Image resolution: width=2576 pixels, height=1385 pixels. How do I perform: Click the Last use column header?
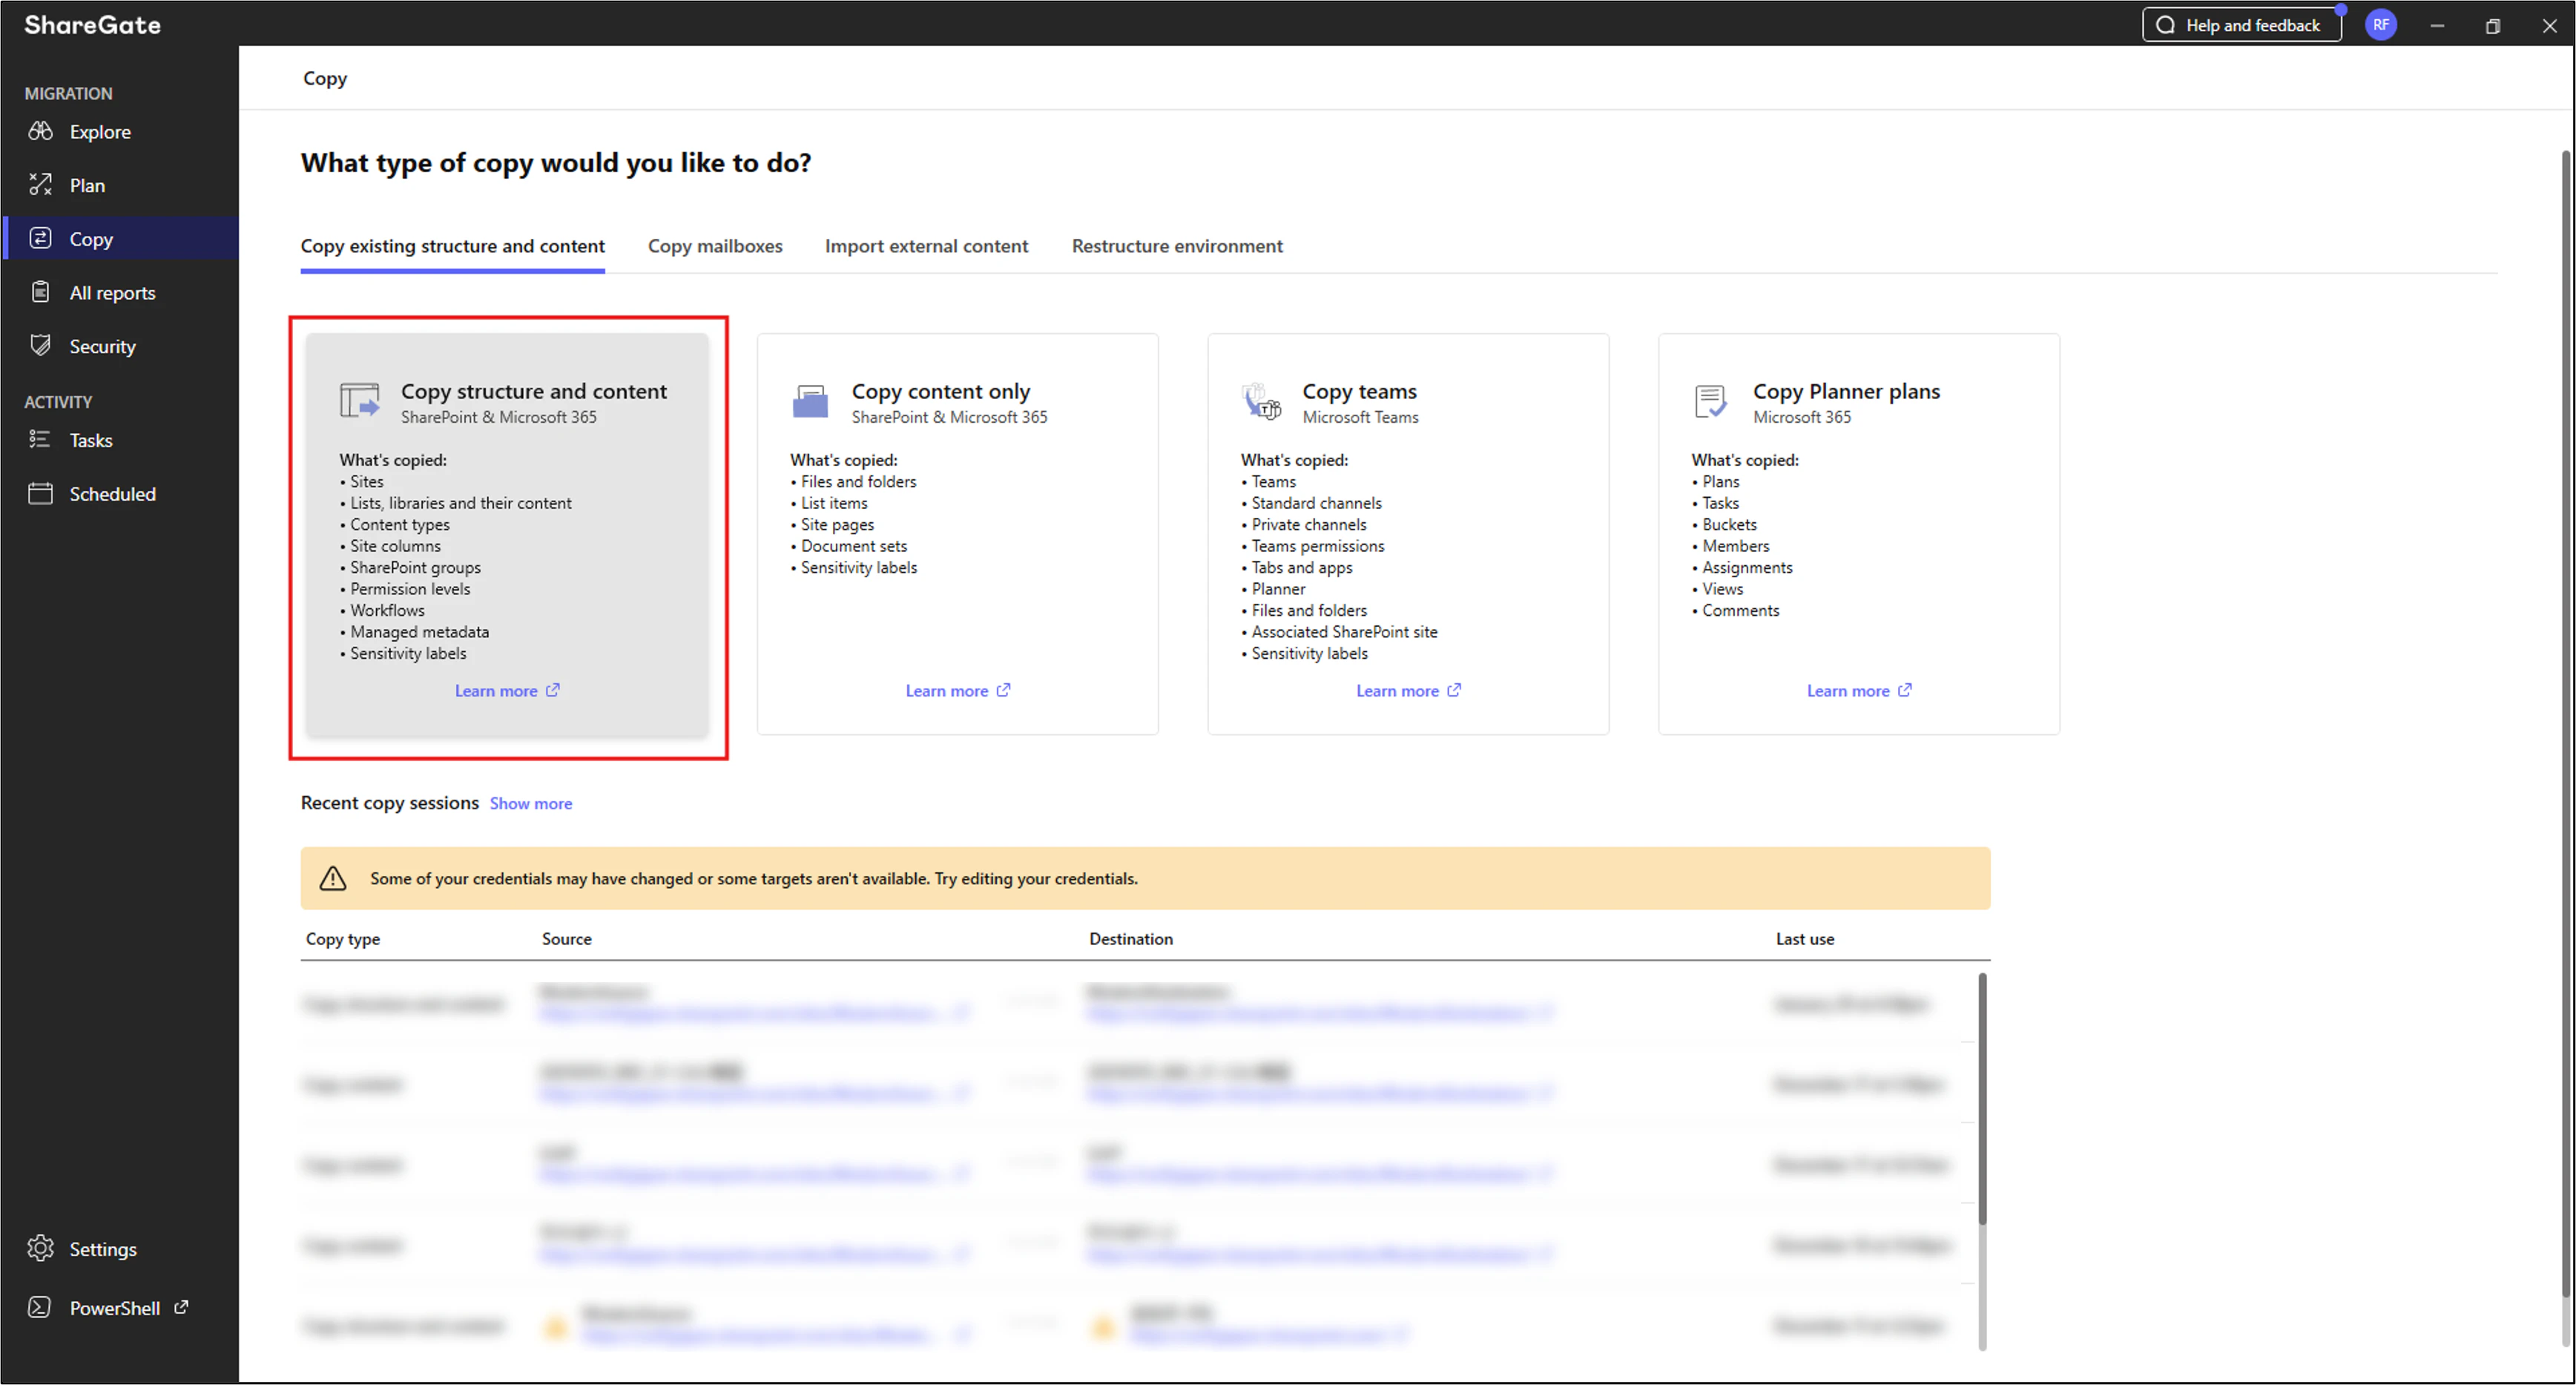pos(1805,939)
